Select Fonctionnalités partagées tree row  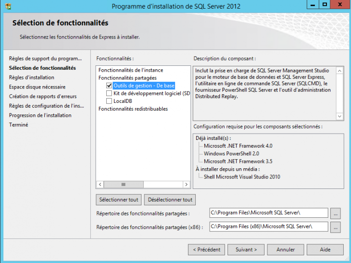click(127, 78)
